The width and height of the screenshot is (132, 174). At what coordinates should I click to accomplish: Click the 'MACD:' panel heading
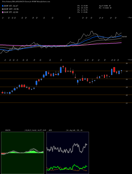pos(8,130)
